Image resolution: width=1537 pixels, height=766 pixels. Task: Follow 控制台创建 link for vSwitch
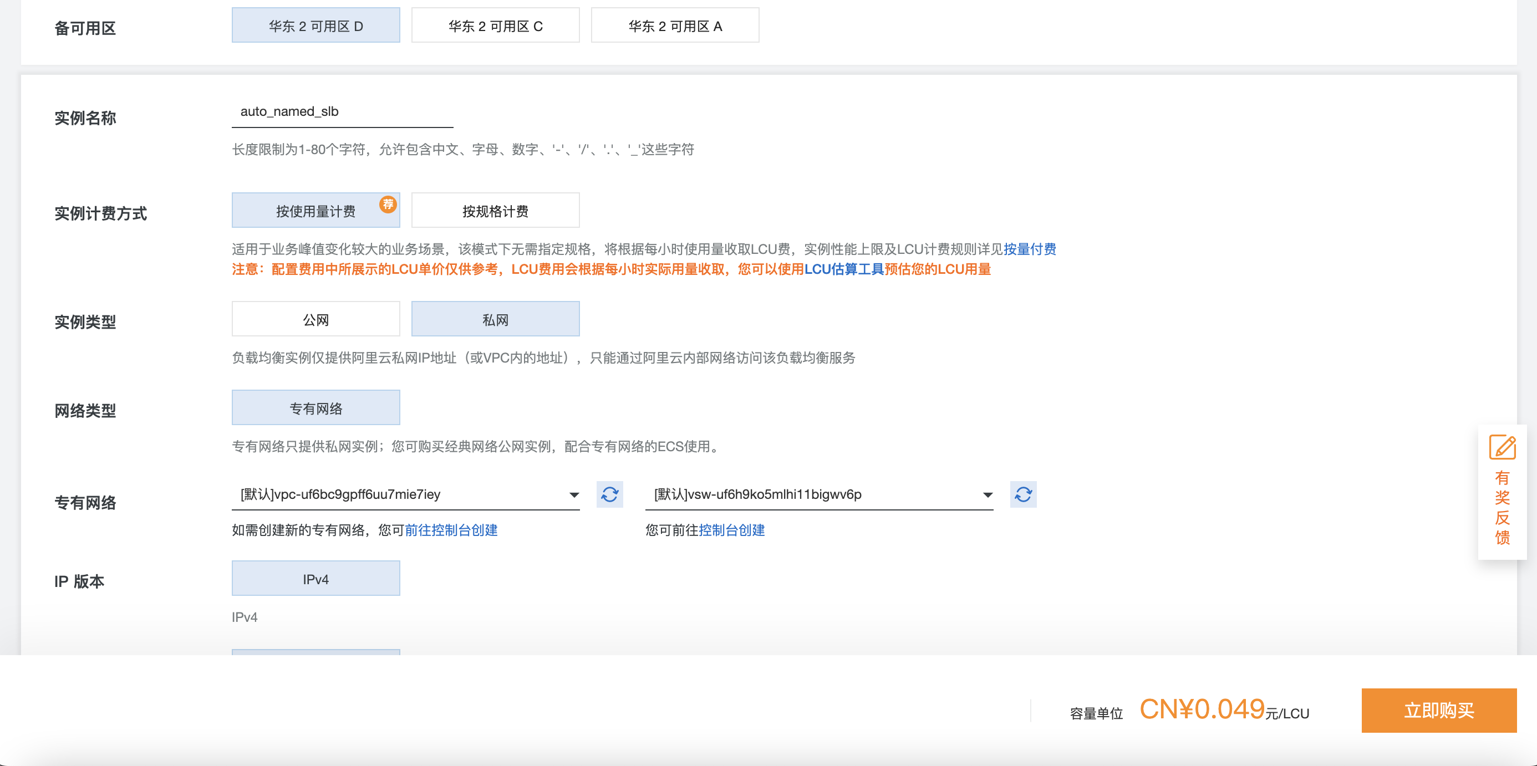(731, 530)
